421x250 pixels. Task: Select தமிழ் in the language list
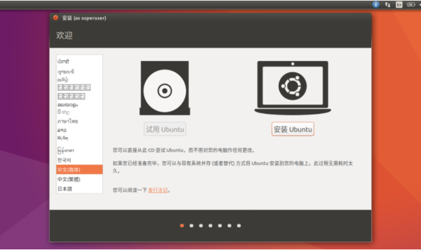[80, 80]
